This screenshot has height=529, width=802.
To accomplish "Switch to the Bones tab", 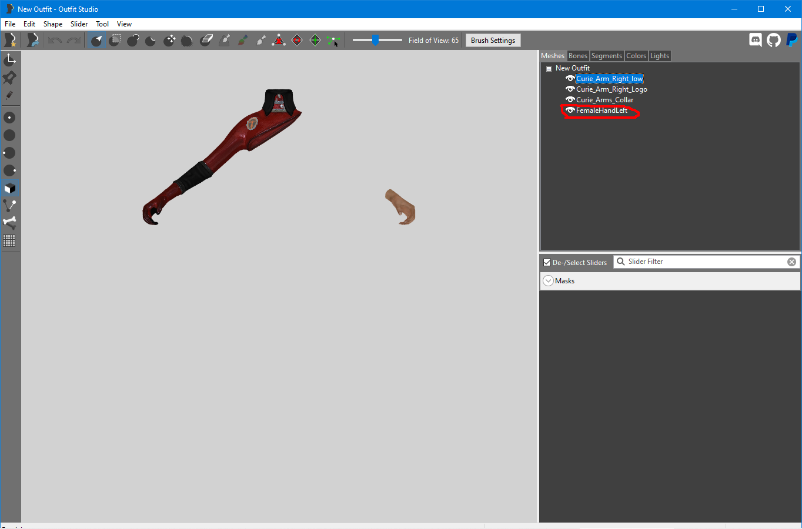I will (577, 56).
